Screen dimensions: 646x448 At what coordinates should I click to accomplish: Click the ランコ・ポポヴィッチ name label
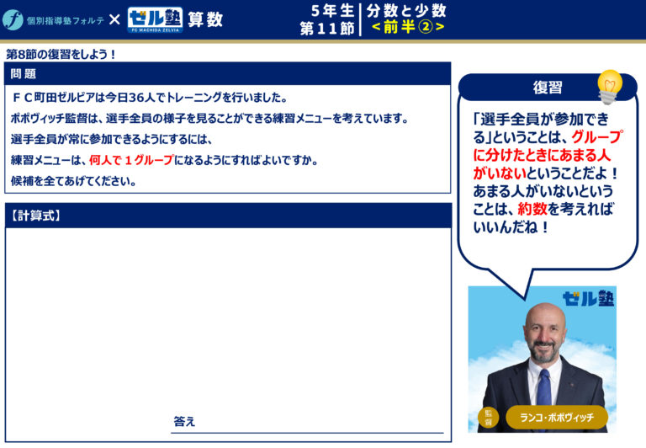tap(556, 417)
